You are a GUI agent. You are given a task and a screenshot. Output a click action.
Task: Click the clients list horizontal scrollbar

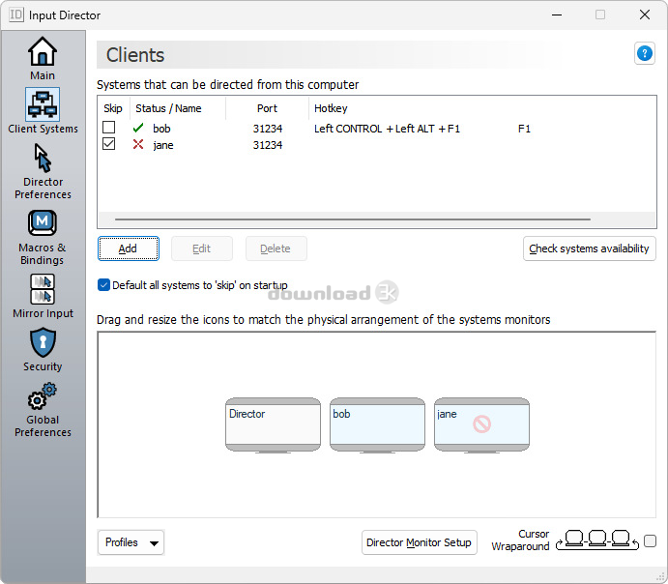click(x=353, y=219)
